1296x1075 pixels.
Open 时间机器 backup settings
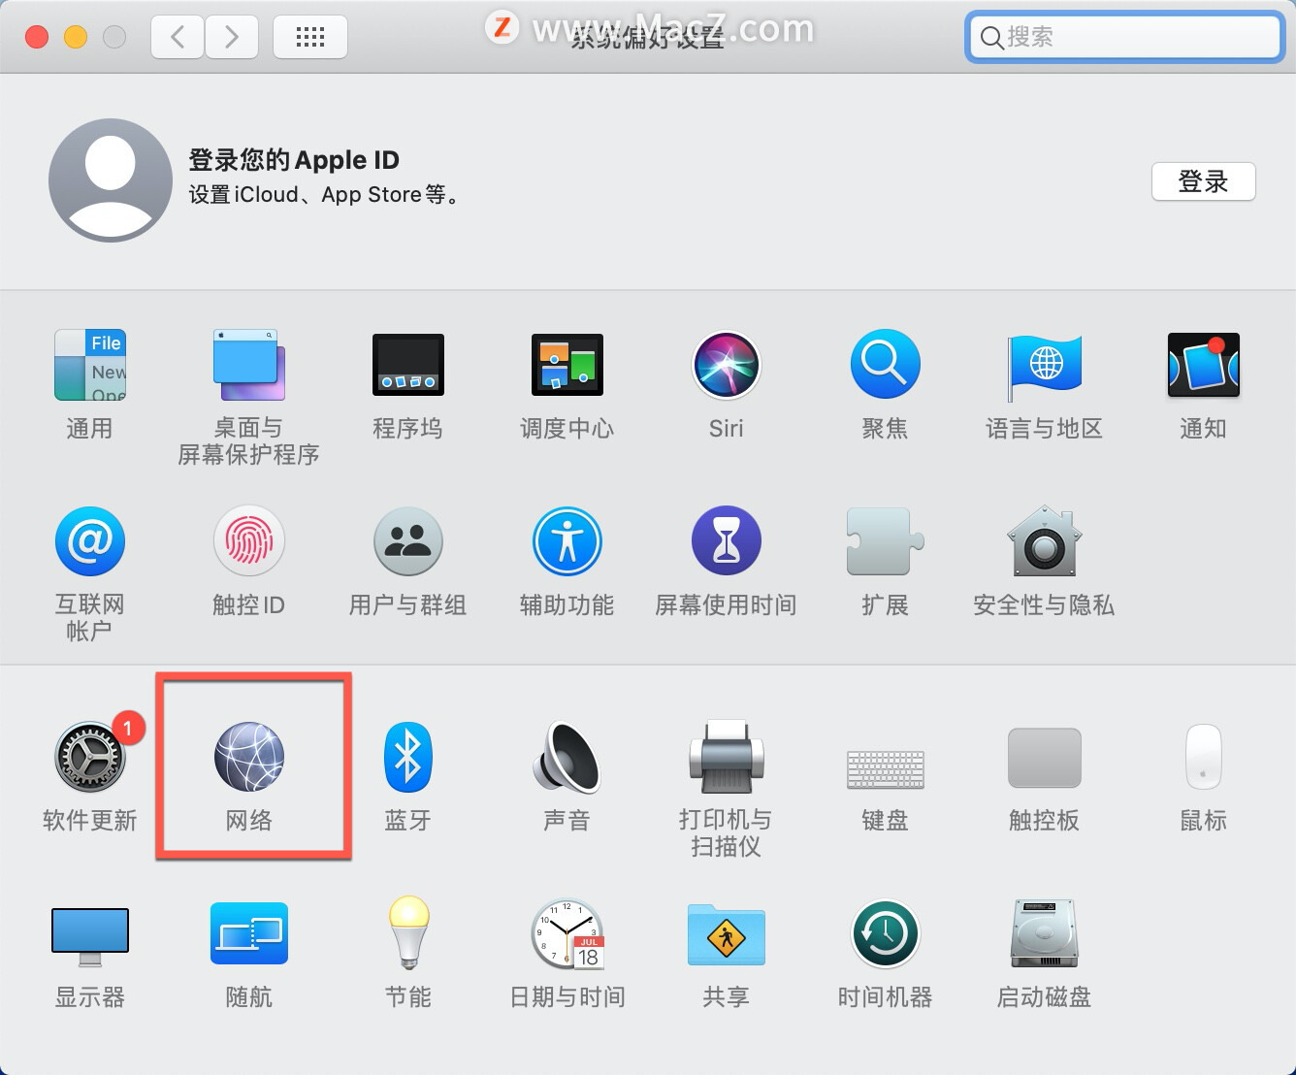click(884, 934)
